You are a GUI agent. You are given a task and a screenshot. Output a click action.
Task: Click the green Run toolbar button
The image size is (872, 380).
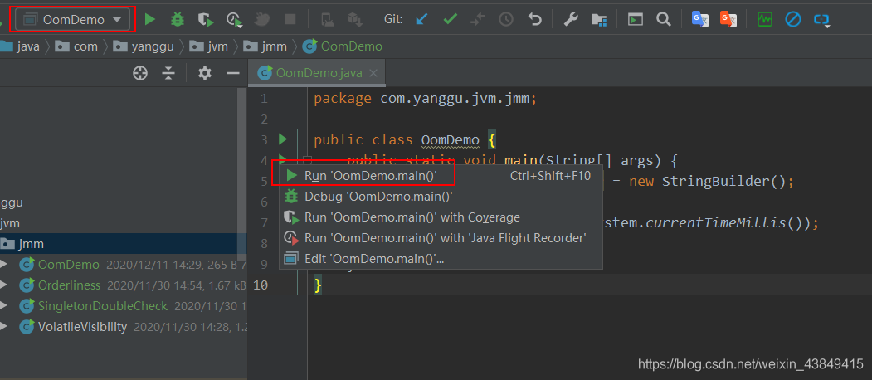pos(149,19)
